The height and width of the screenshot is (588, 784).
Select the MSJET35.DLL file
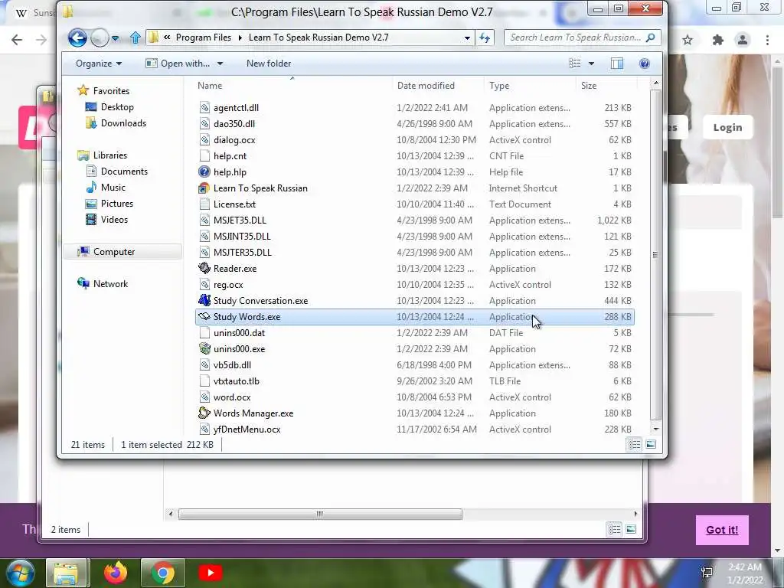click(x=240, y=220)
